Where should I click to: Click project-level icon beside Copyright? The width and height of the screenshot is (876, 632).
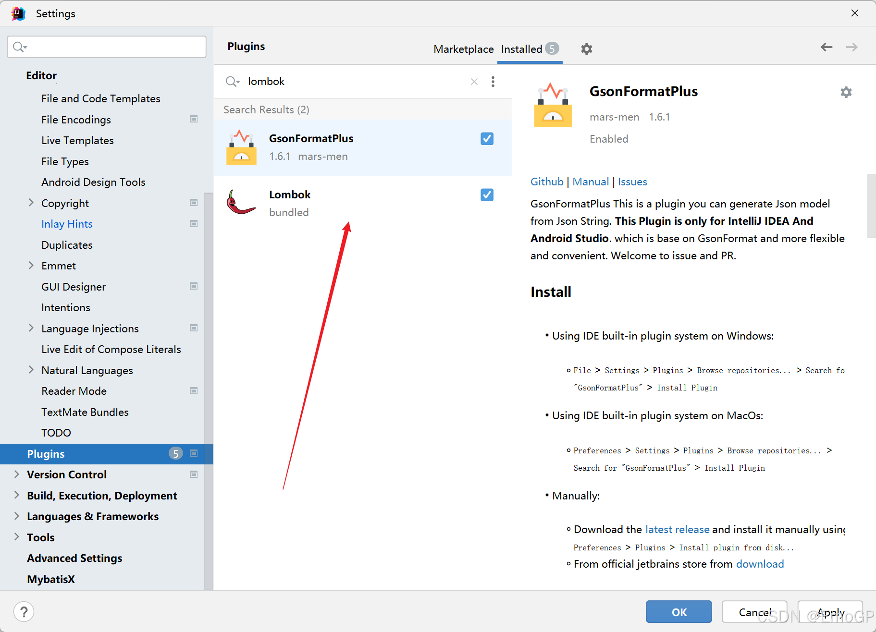[x=194, y=203]
